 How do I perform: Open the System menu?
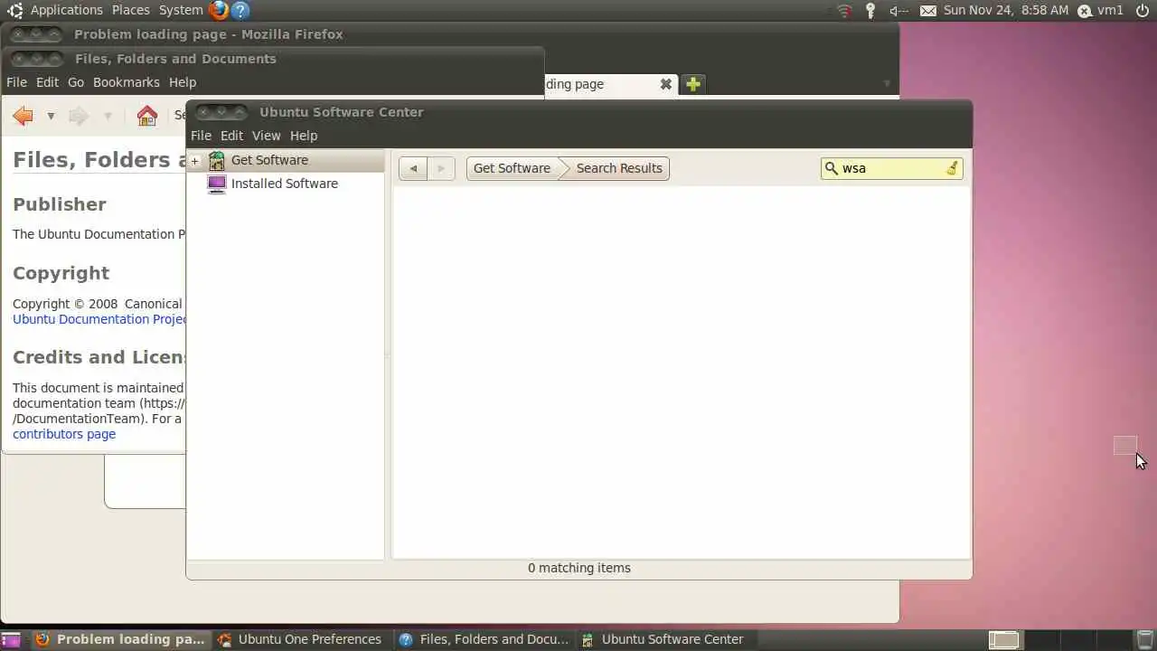[181, 10]
